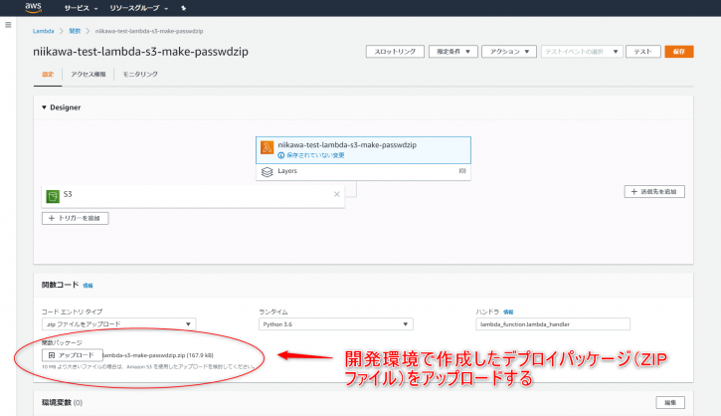Collapse the Designer section
Image resolution: width=721 pixels, height=416 pixels.
pos(44,107)
